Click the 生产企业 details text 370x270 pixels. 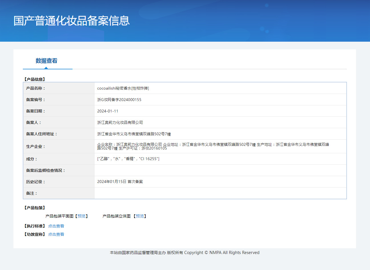pyautogui.click(x=213, y=146)
